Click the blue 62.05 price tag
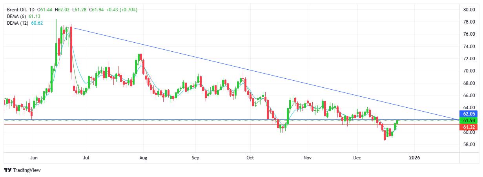The height and width of the screenshot is (177, 483). (469, 114)
